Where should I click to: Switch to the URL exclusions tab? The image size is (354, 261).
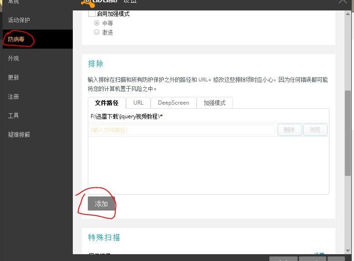coord(138,103)
